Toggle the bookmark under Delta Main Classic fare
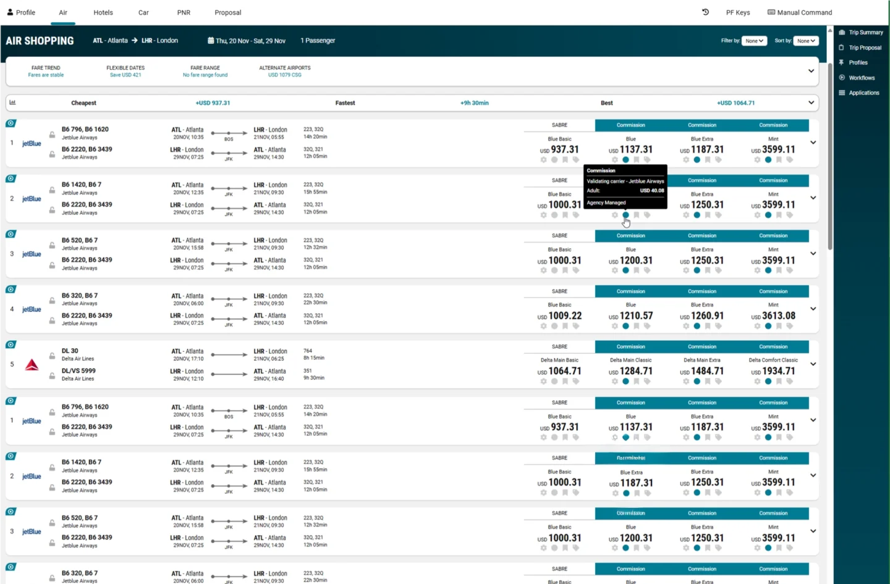This screenshot has height=584, width=890. tap(637, 382)
